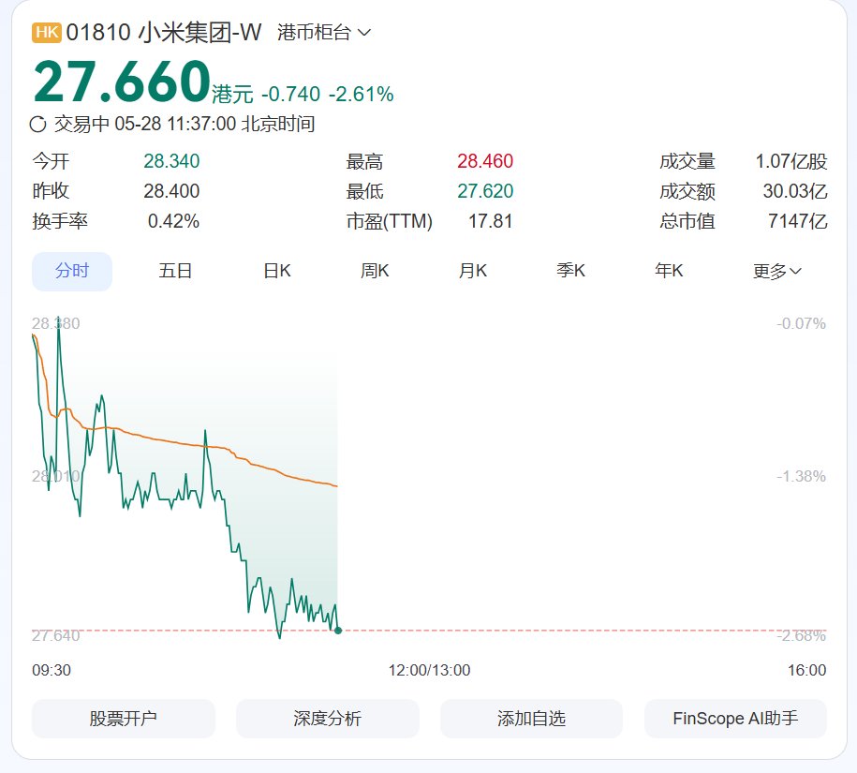This screenshot has width=857, height=773.
Task: Click the 总市值 label
Action: (687, 221)
